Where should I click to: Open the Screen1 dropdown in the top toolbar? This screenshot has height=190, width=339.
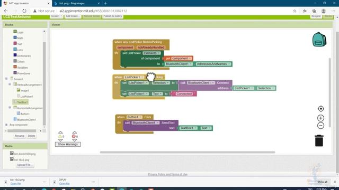pyautogui.click(x=57, y=16)
